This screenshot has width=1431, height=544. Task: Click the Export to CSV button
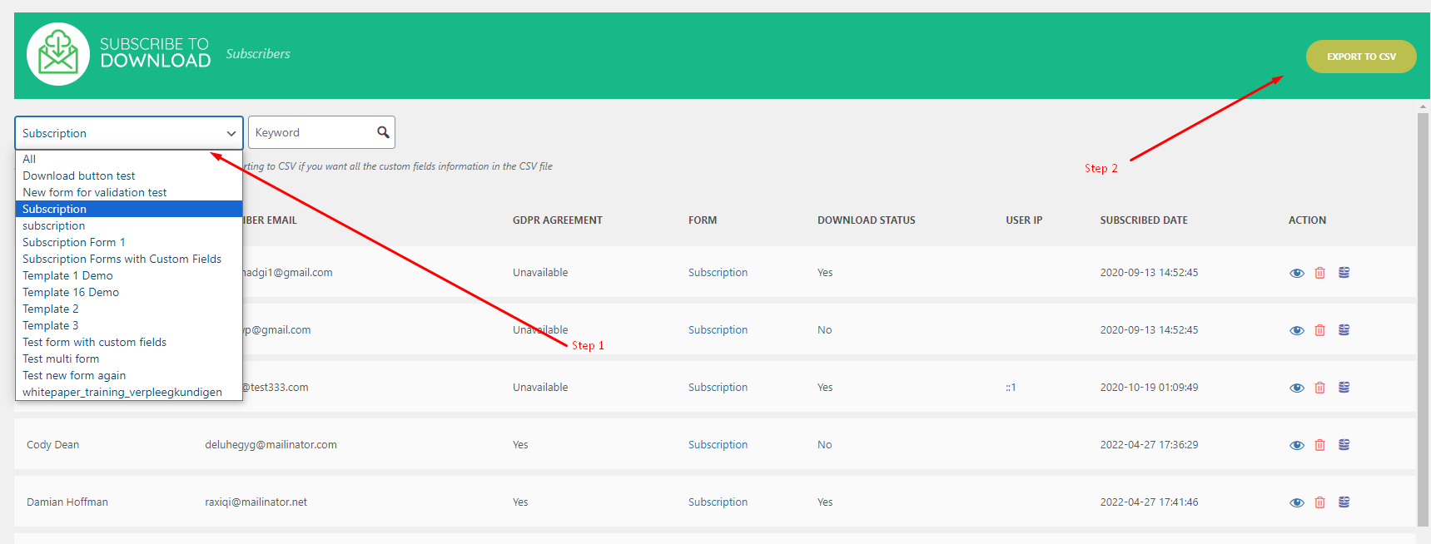click(x=1361, y=57)
